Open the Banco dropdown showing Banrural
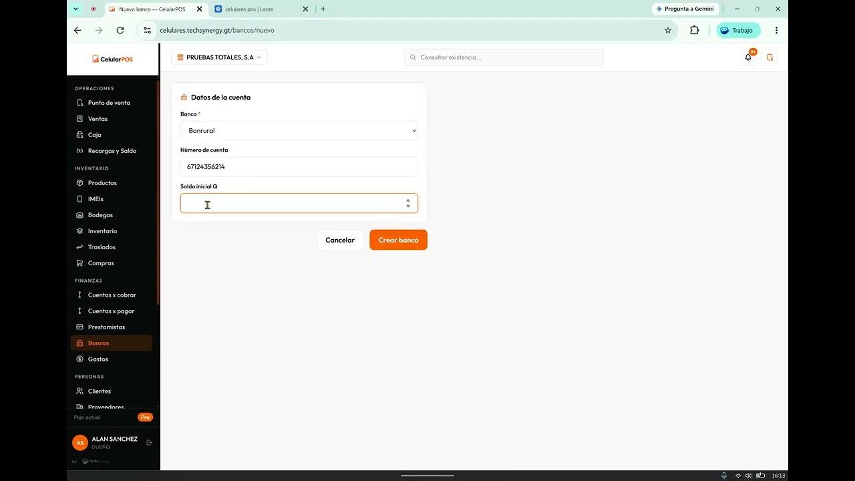855x481 pixels. point(299,131)
